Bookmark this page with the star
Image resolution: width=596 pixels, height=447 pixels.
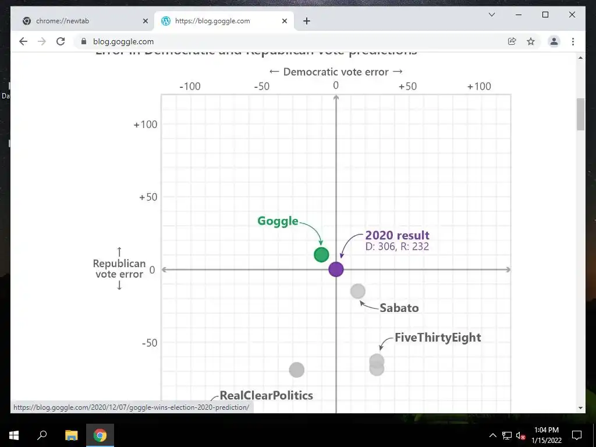tap(531, 41)
